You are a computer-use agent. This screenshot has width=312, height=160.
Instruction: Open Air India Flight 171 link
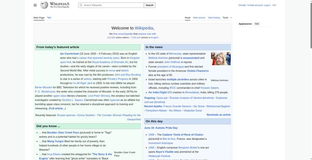pos(160,92)
